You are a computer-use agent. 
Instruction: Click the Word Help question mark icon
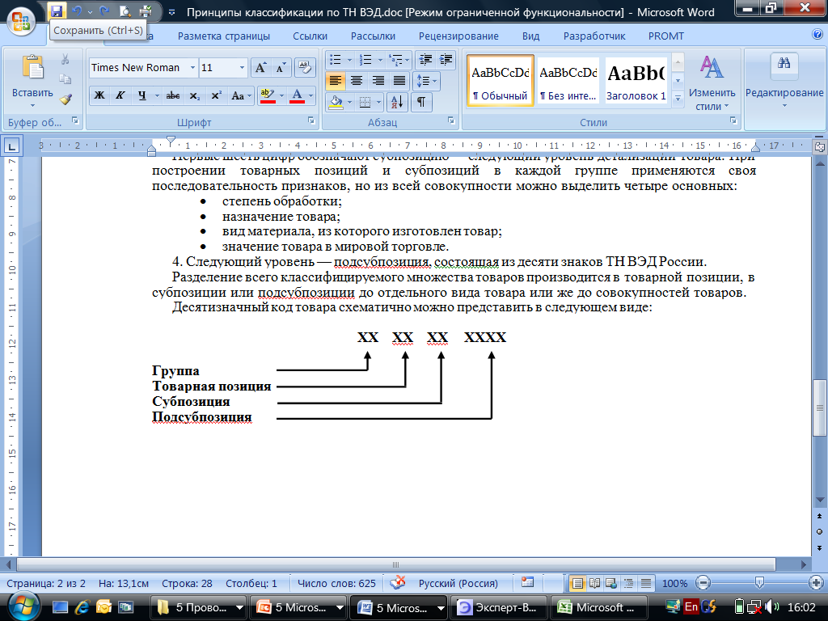pyautogui.click(x=817, y=35)
